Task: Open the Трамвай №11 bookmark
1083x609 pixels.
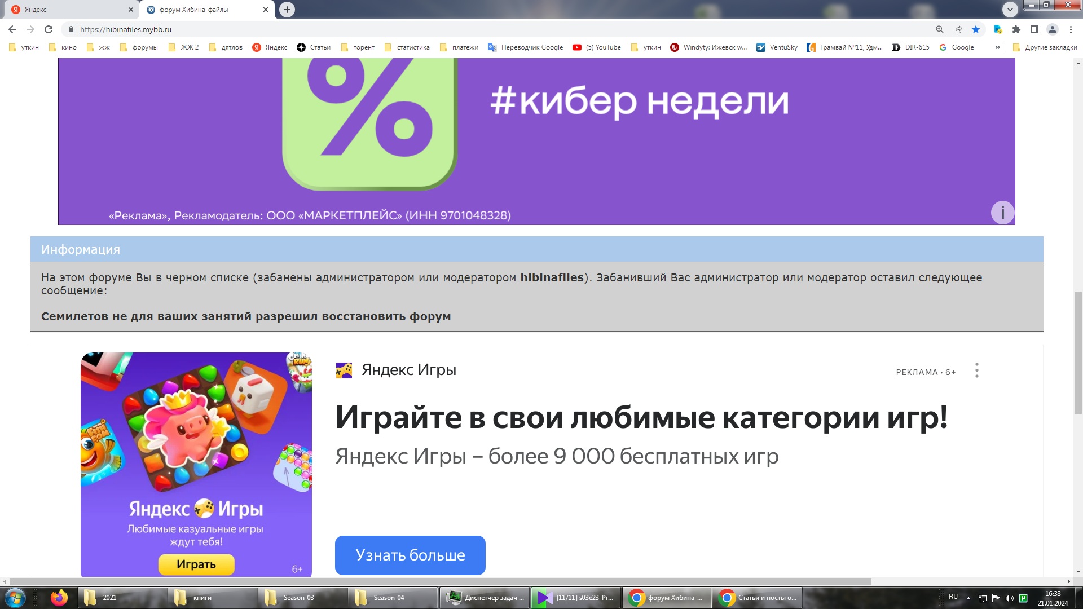Action: coord(845,47)
